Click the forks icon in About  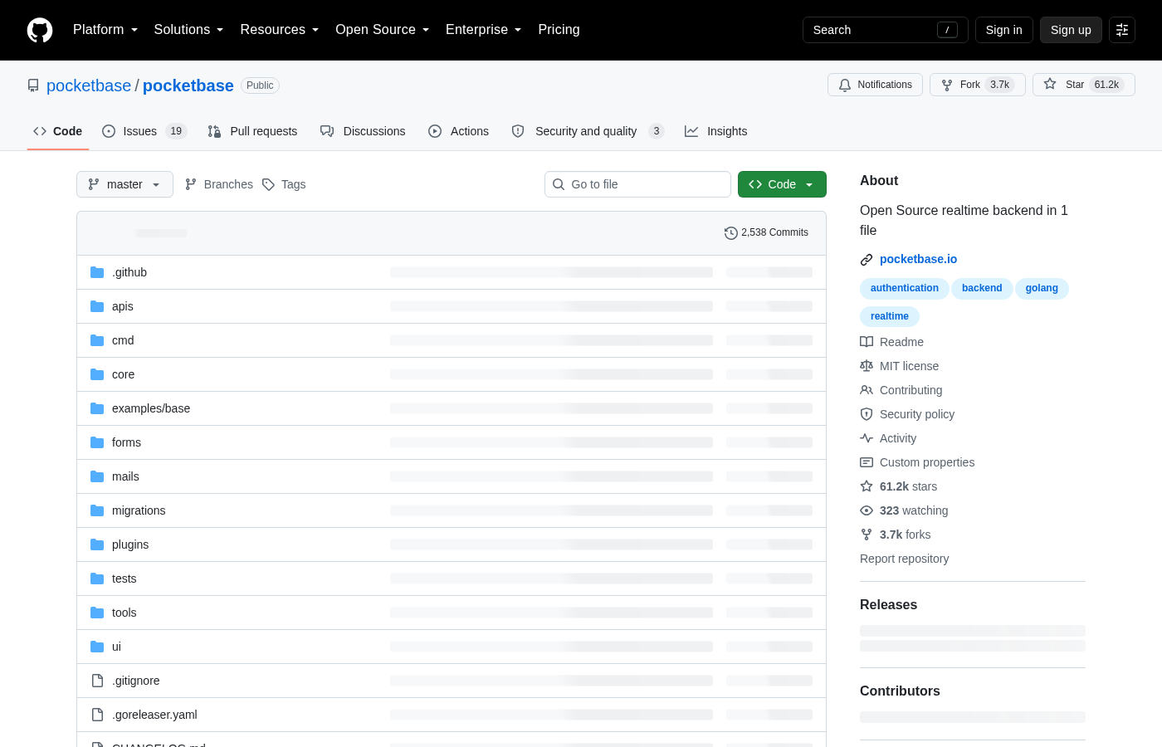point(867,535)
